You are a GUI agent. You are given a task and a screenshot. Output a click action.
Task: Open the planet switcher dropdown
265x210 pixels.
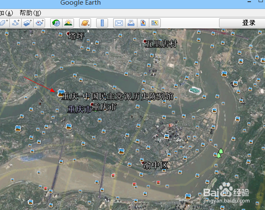point(84,23)
